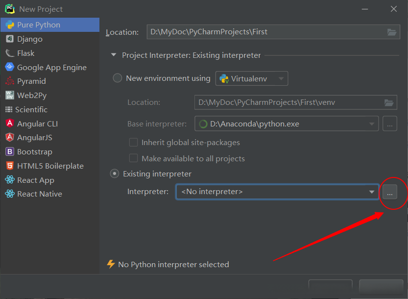408x299 pixels.
Task: Check Make available to all projects
Action: click(x=133, y=158)
